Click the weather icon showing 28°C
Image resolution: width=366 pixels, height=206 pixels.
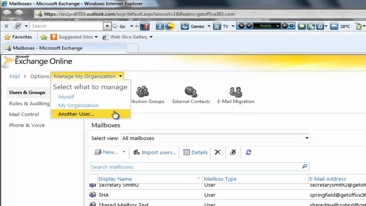(x=334, y=26)
